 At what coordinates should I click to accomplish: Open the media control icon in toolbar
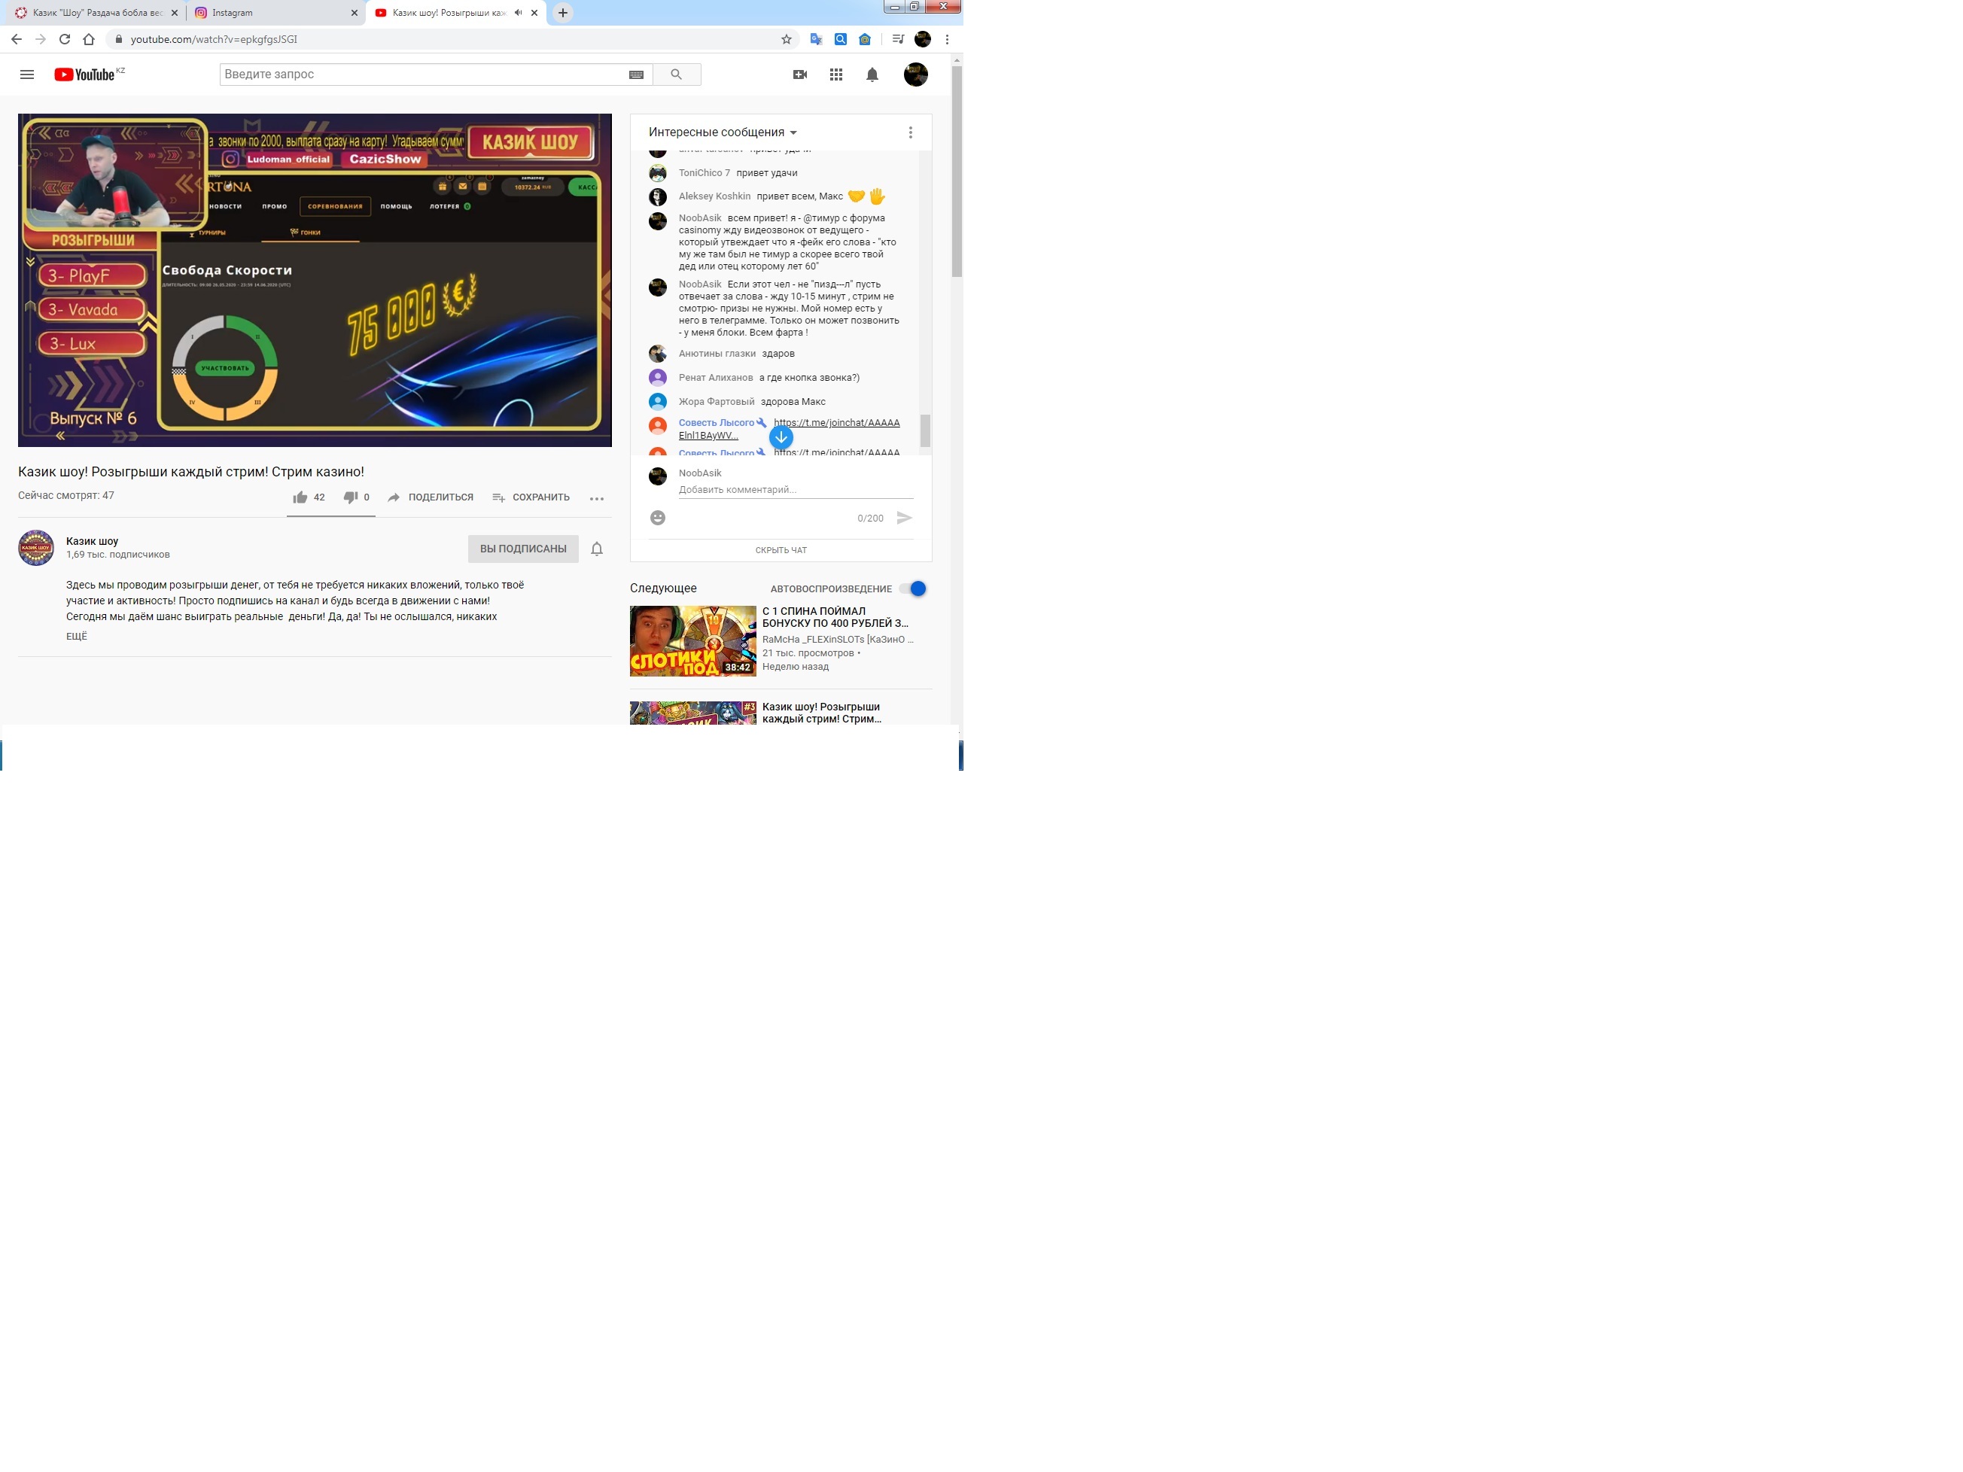tap(898, 39)
